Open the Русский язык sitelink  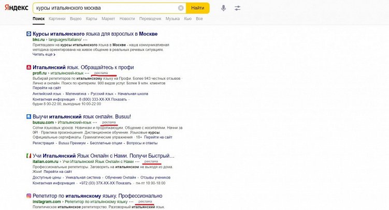click(x=102, y=94)
